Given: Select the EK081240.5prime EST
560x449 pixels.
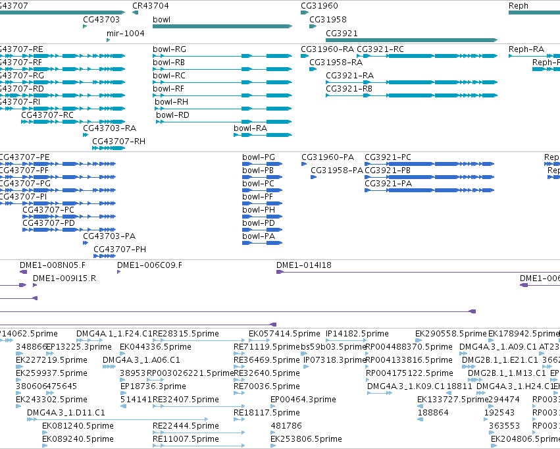Looking at the screenshot, I should (x=45, y=433).
